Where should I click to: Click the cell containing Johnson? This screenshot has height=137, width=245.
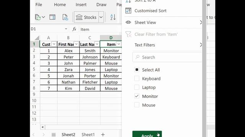[x=90, y=57]
